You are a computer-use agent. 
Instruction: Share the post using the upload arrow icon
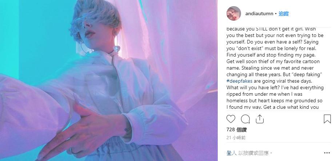click(260, 119)
